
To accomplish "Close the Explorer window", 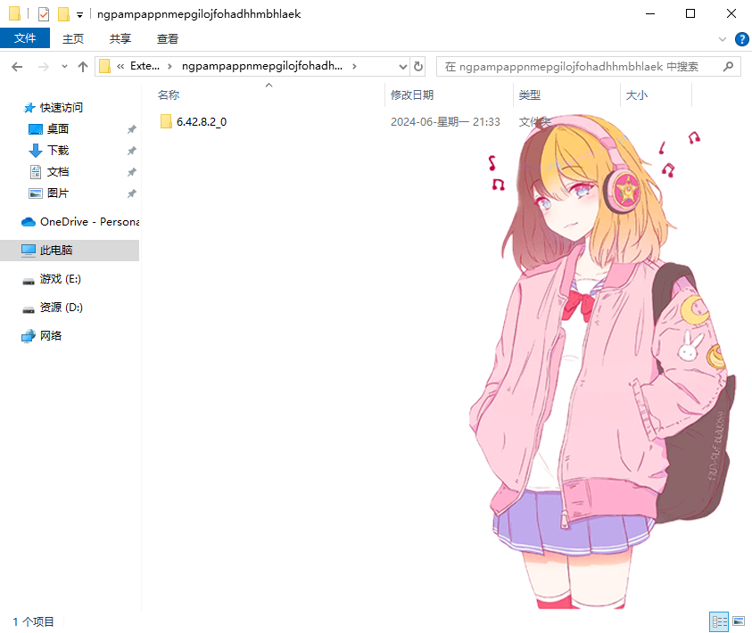I will tap(731, 13).
